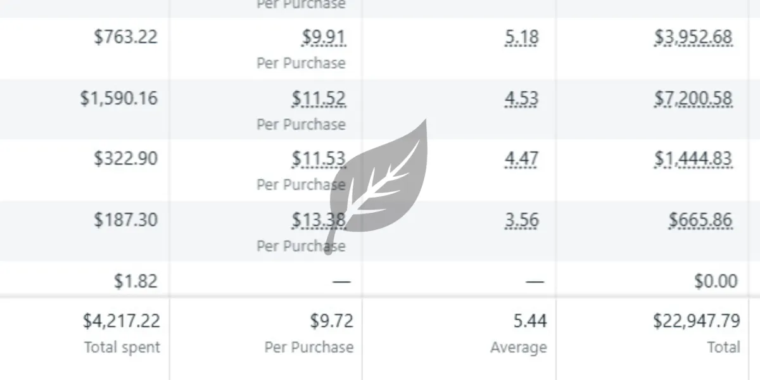Click the $22,947.79 total value summary
This screenshot has height=380, width=760.
pos(697,322)
